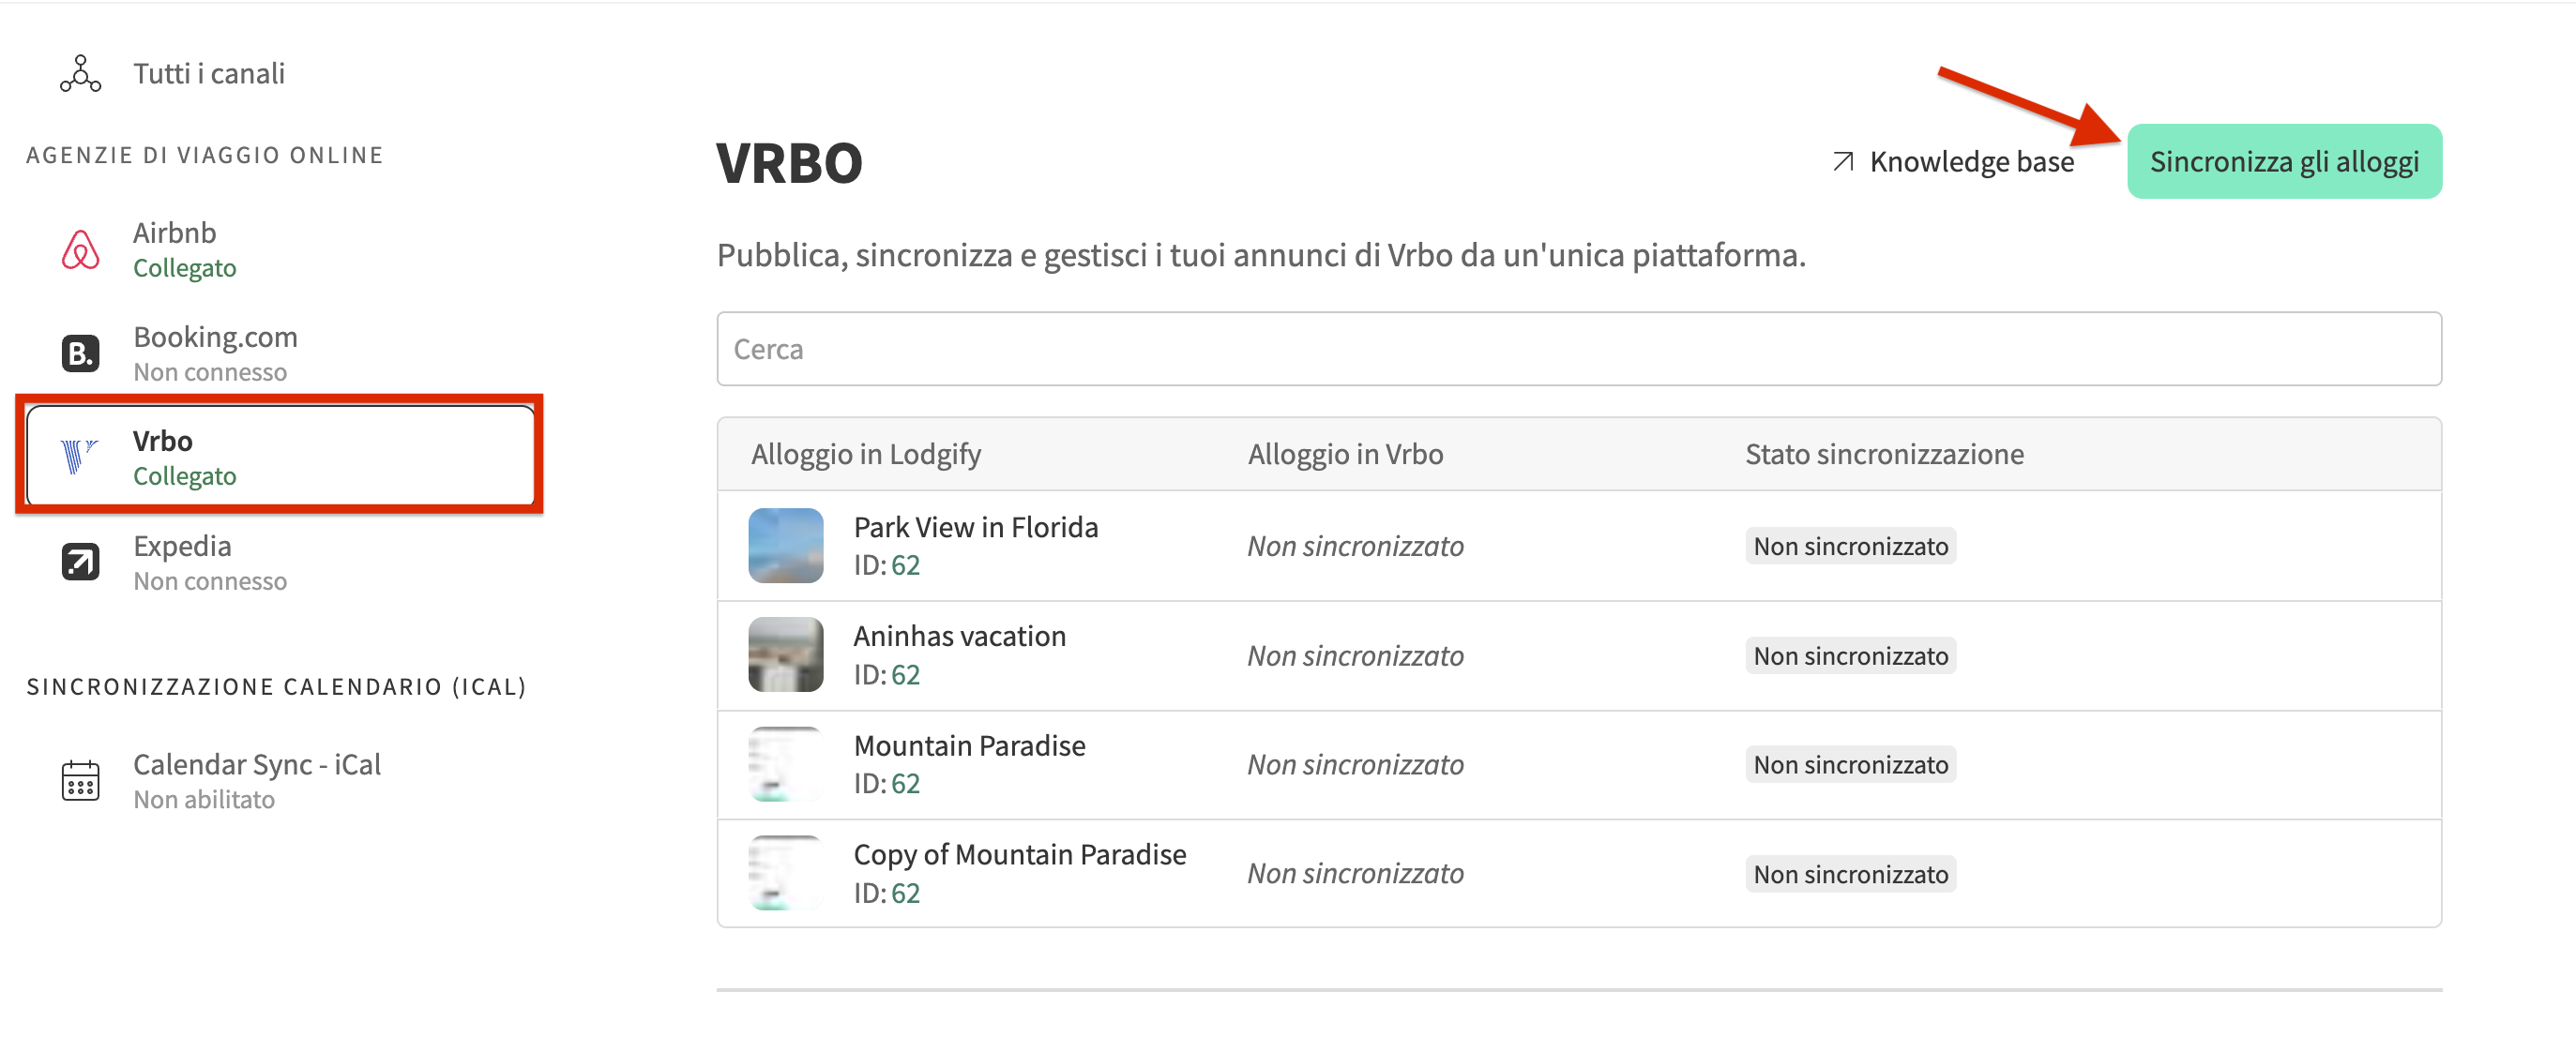Click the Booking.com logo icon
This screenshot has width=2576, height=1037.
pos(80,353)
